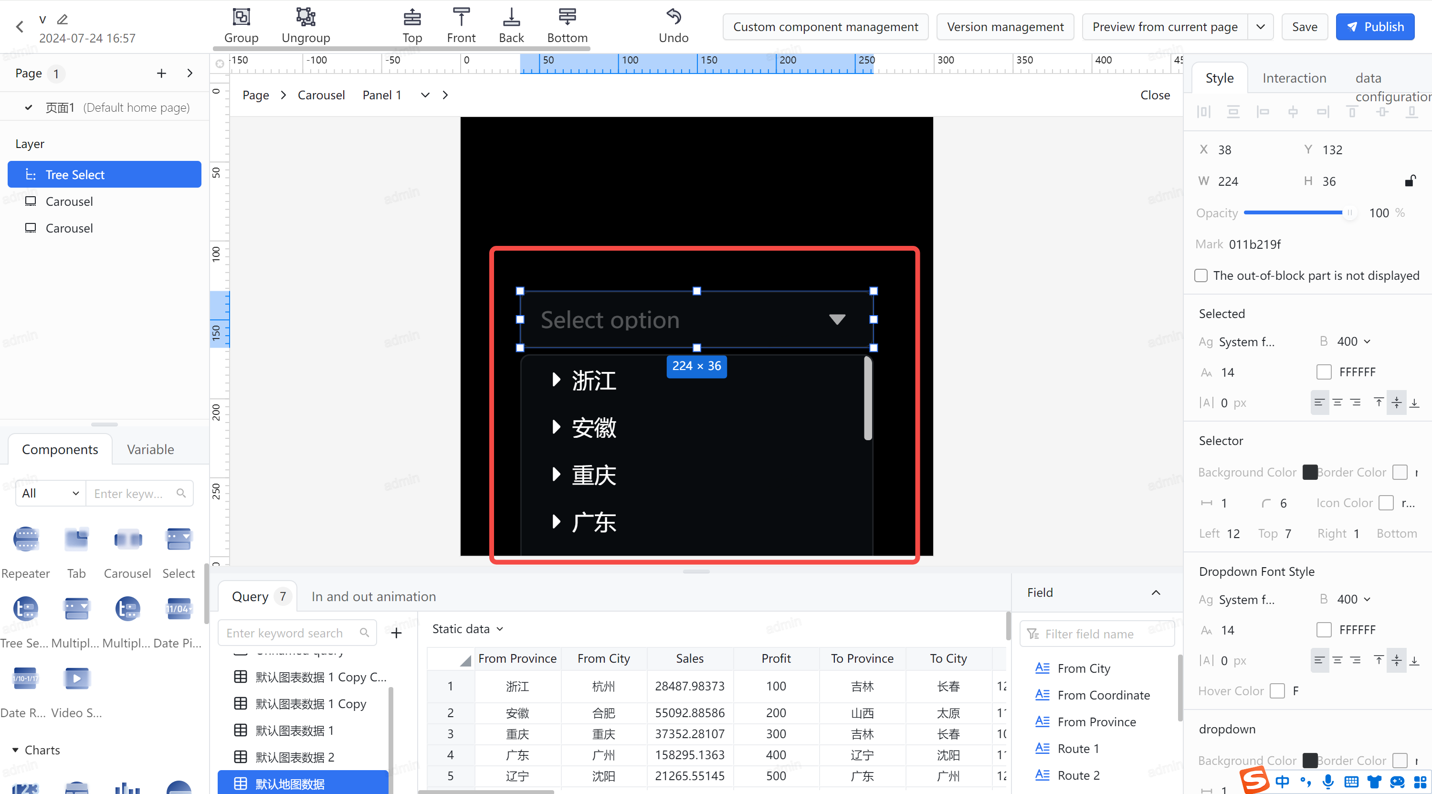Select the Tree Select layer
Image resolution: width=1432 pixels, height=794 pixels.
(104, 175)
